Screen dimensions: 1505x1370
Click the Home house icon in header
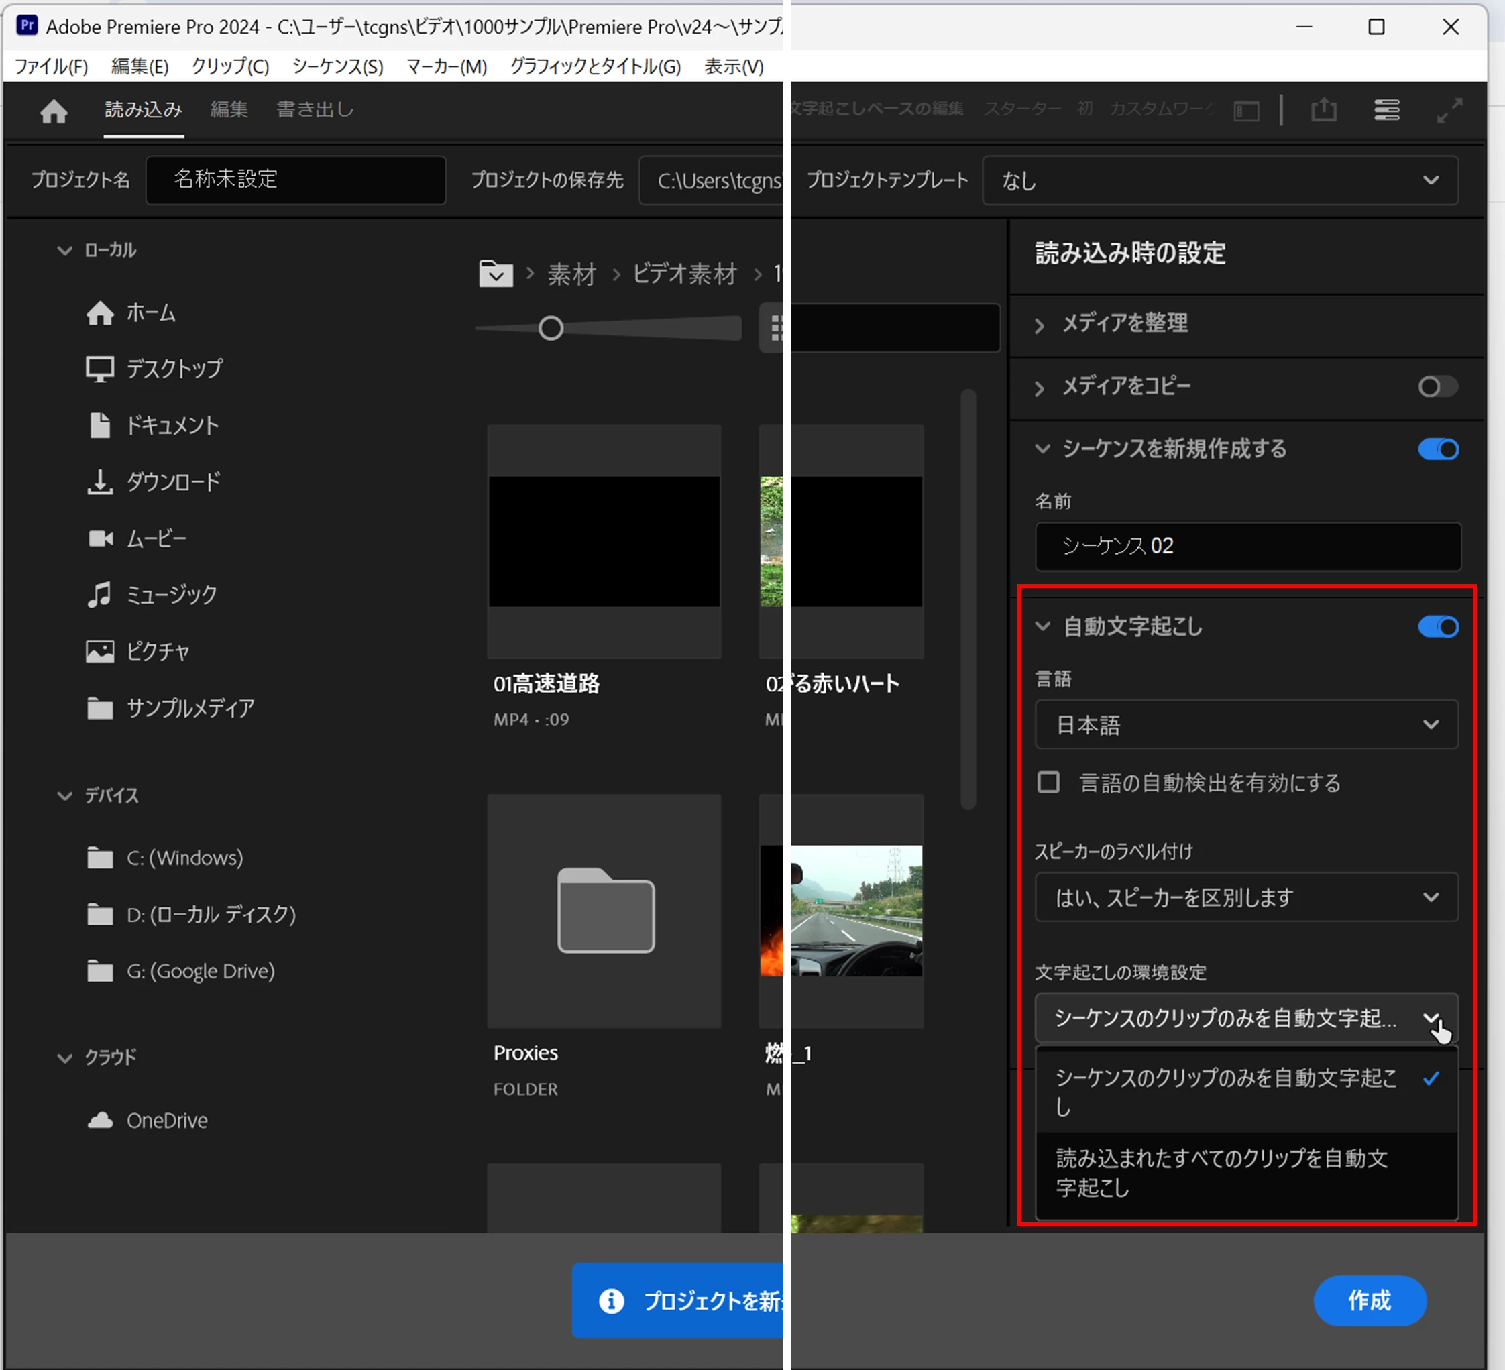(x=54, y=111)
